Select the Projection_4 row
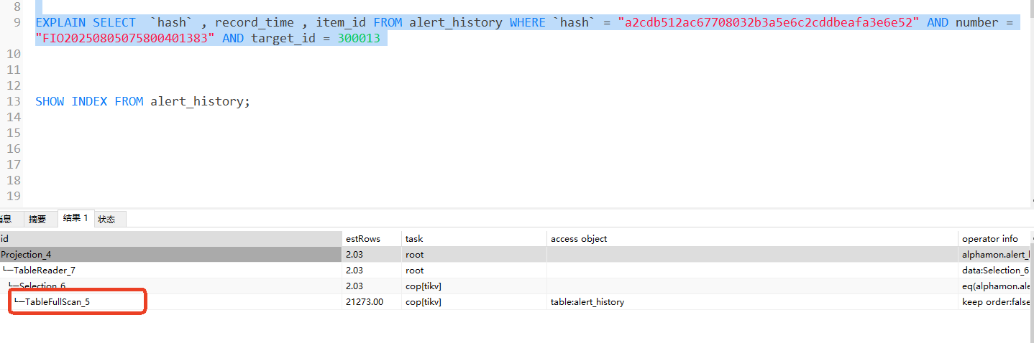 point(27,255)
